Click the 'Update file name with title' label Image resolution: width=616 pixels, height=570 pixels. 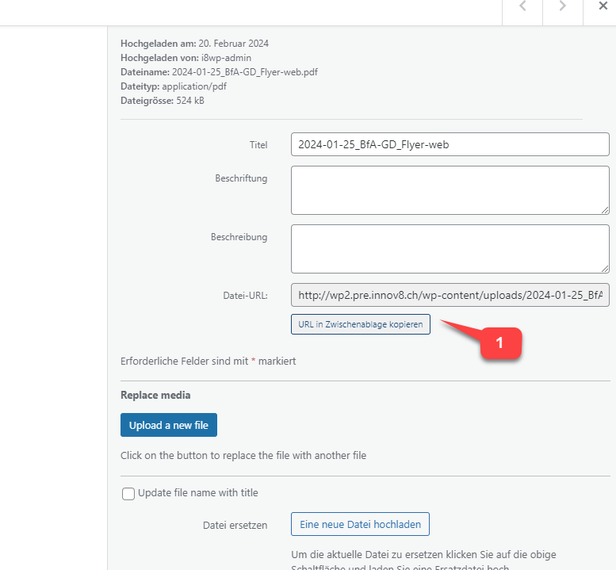click(198, 492)
